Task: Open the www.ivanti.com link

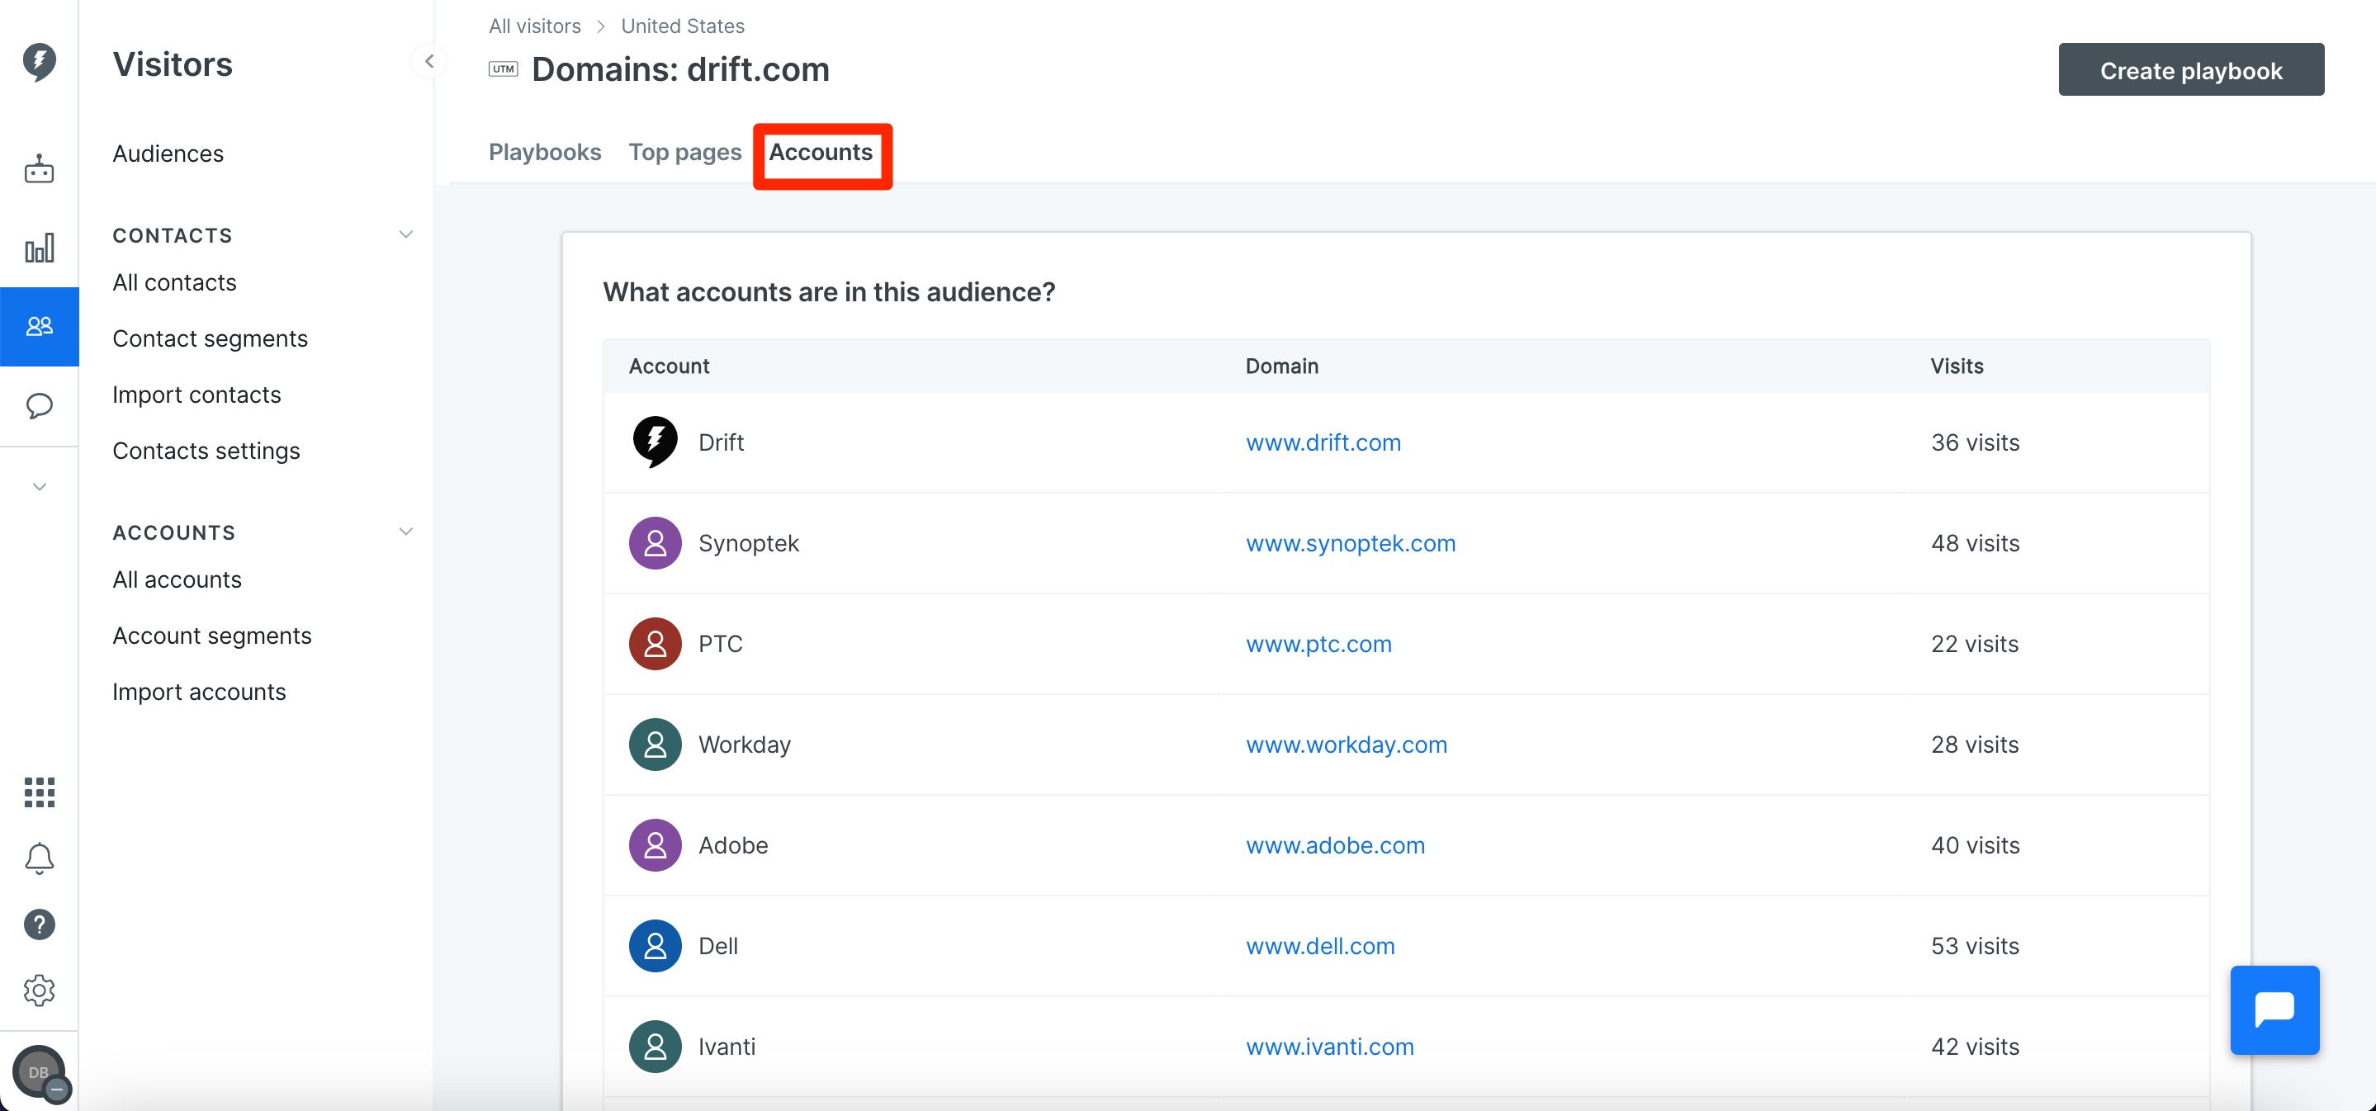Action: [1329, 1046]
